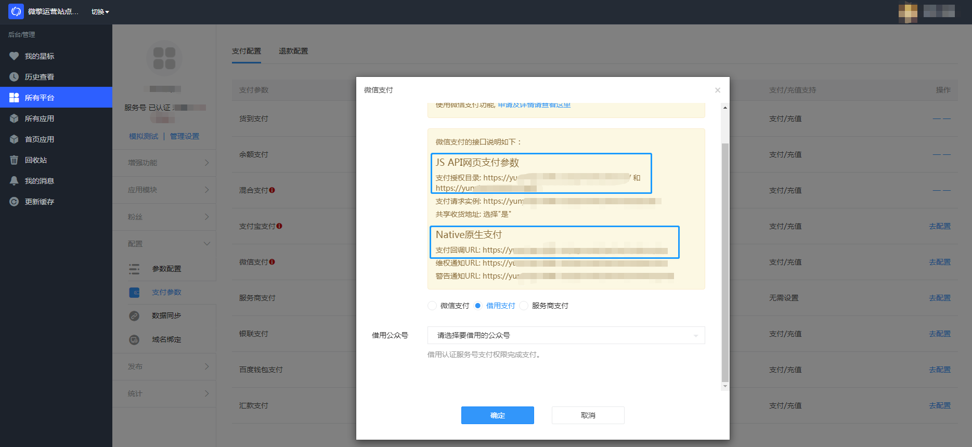Click 去配置 in the 服务商支付 row
Screen dimensions: 972x447
[x=940, y=298]
